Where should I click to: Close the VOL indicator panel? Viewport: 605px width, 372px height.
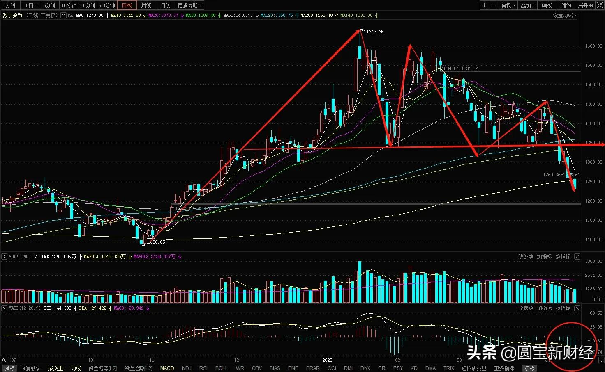click(x=577, y=256)
